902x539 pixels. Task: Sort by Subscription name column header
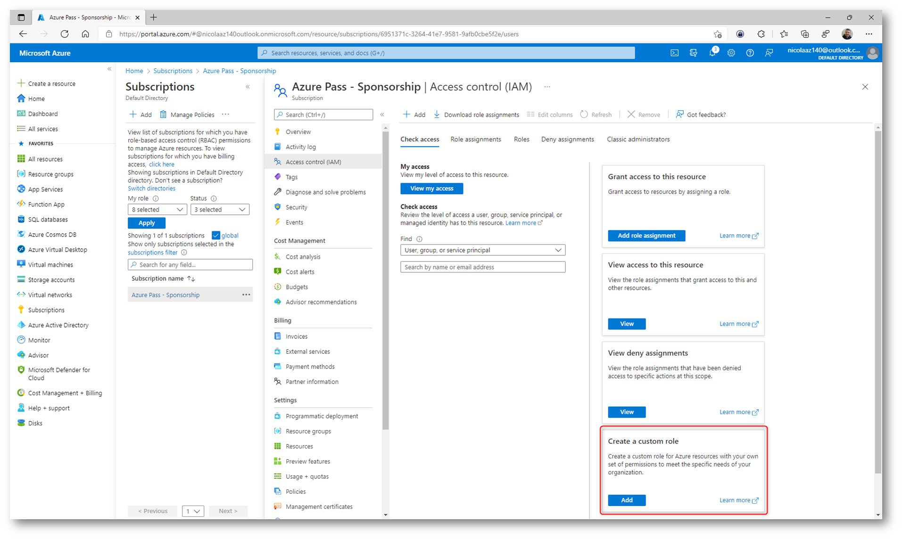click(163, 278)
